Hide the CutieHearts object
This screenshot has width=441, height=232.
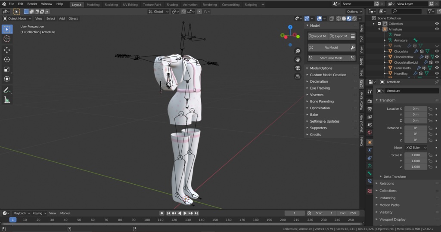[437, 68]
